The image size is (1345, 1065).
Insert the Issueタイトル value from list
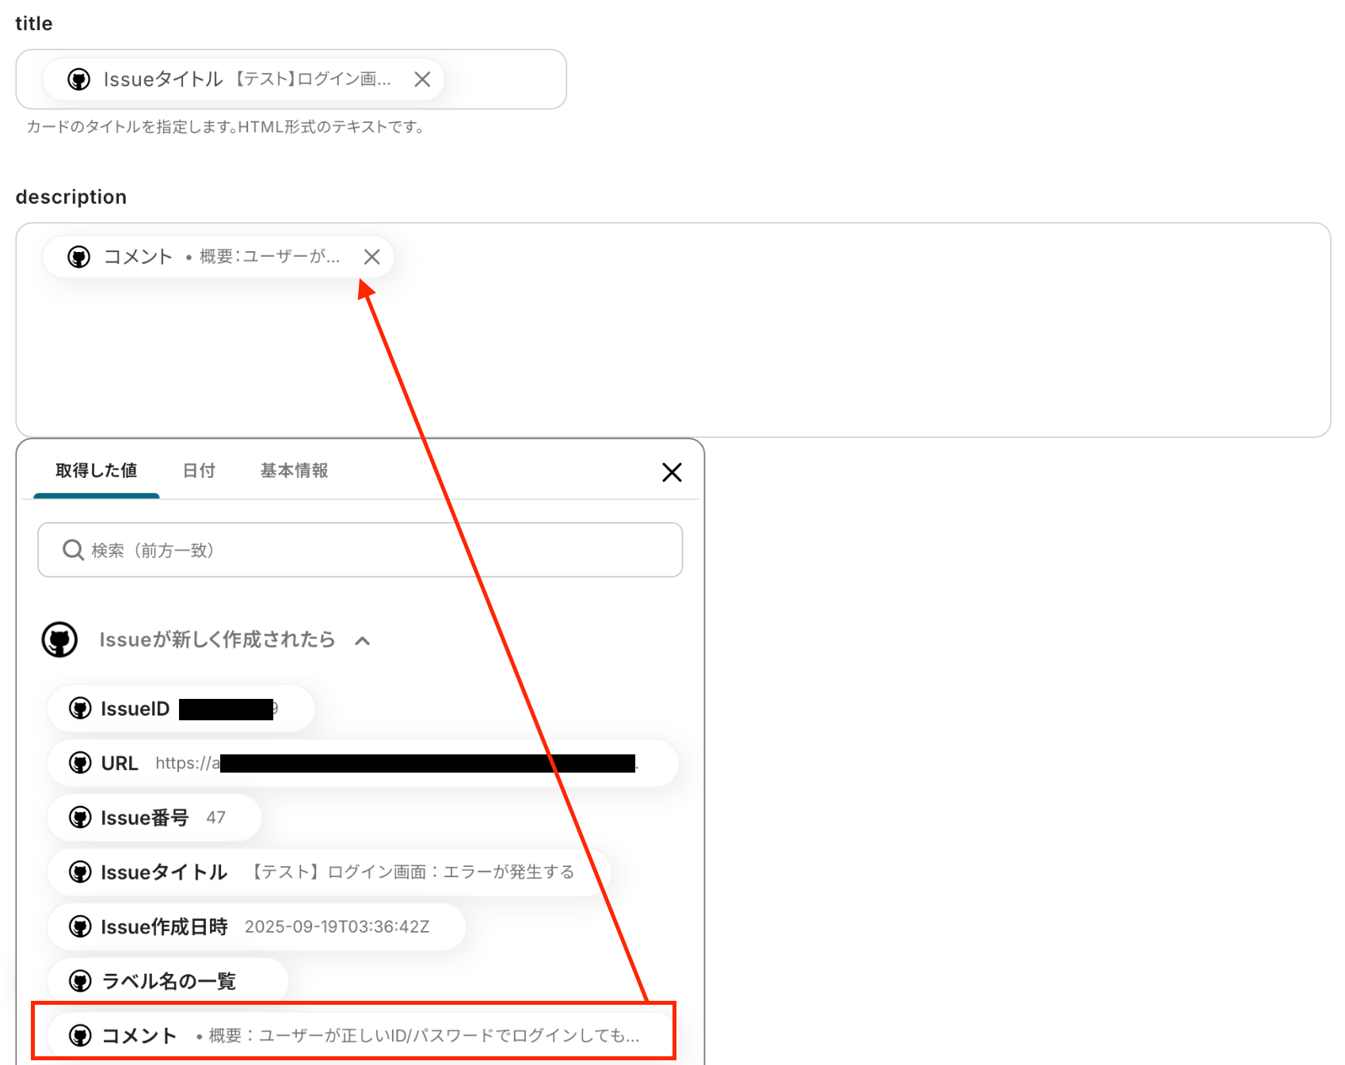point(329,872)
